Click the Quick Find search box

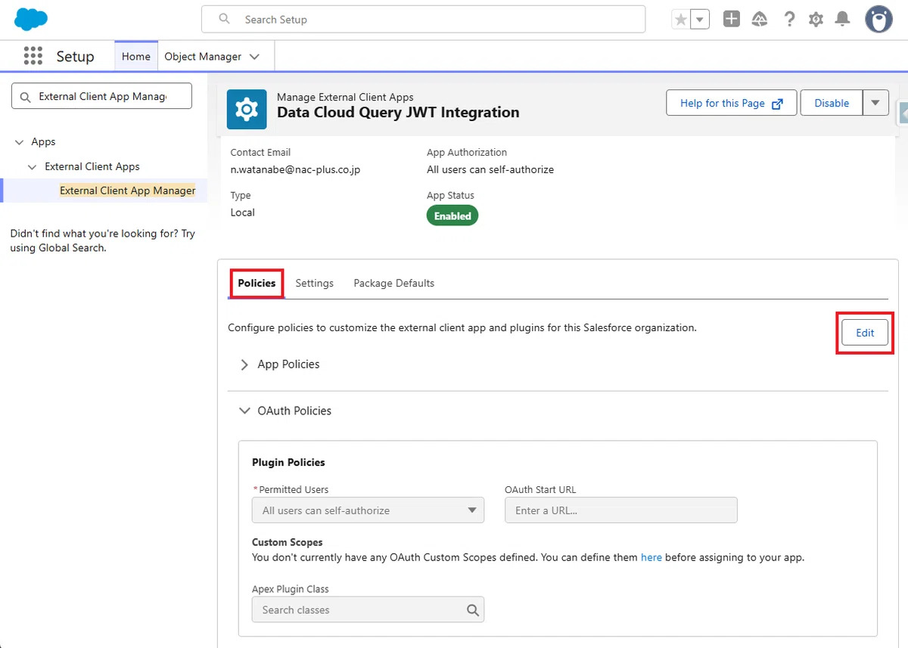click(x=101, y=96)
